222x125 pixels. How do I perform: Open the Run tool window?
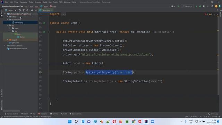point(33,114)
